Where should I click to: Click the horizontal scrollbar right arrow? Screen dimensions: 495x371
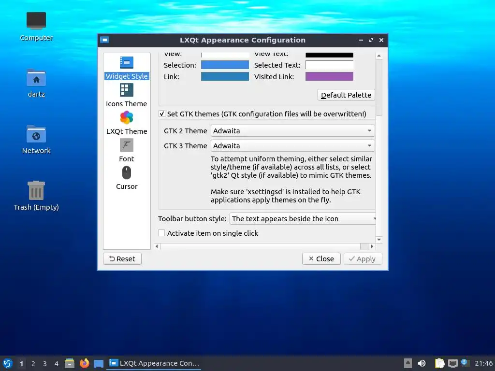coord(372,246)
